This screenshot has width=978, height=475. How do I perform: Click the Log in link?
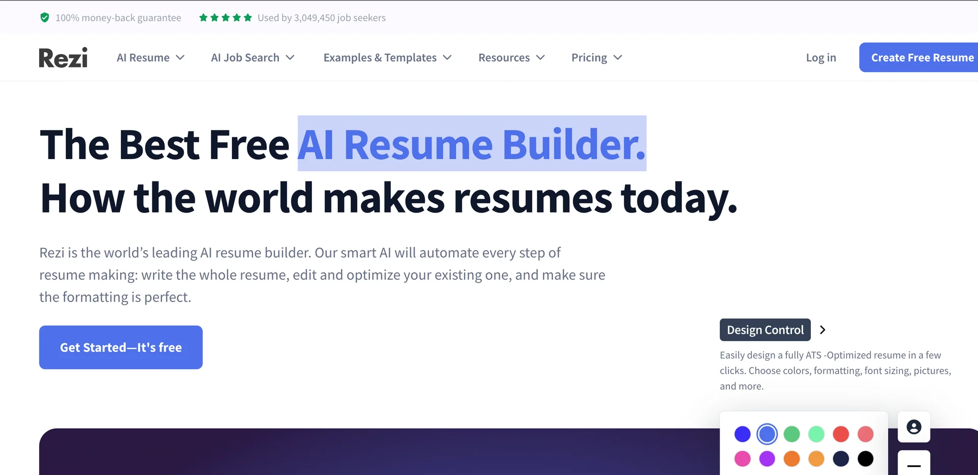[x=821, y=58]
